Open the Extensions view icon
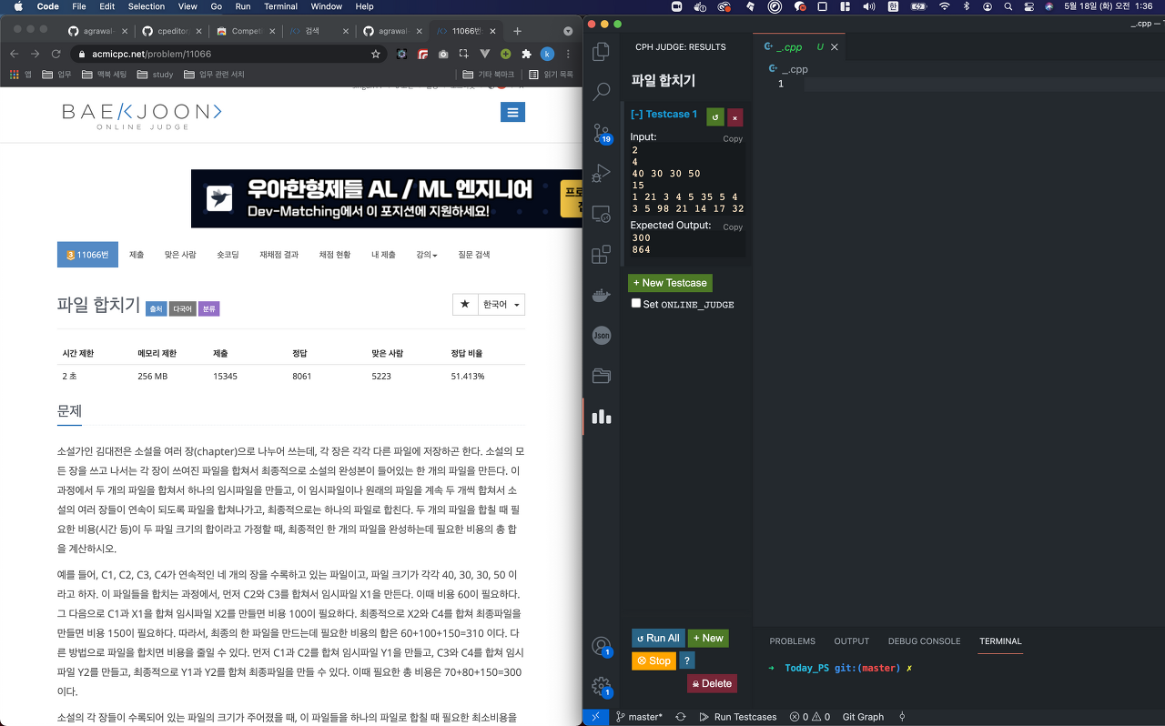The image size is (1165, 726). [601, 255]
